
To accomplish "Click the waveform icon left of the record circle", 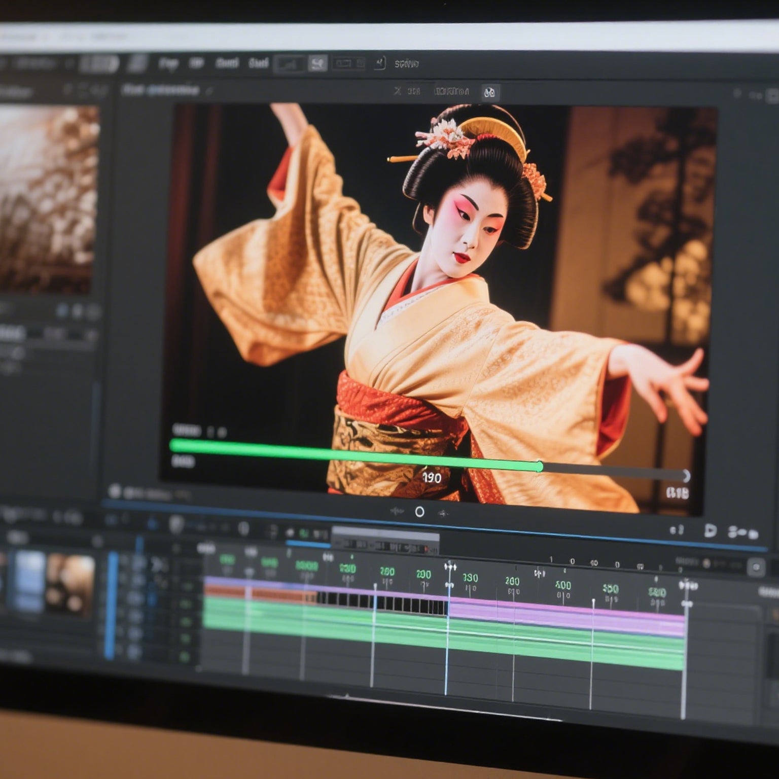I will point(397,511).
